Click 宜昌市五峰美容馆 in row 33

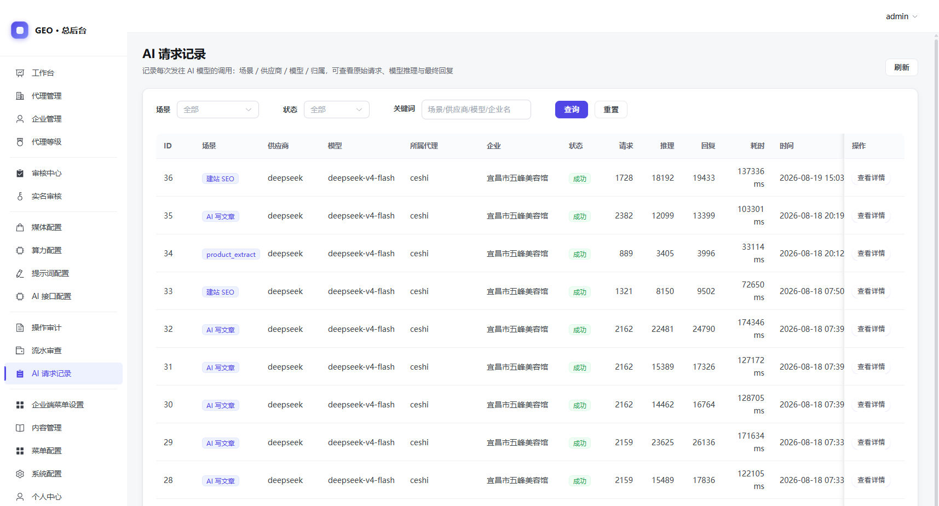(517, 291)
